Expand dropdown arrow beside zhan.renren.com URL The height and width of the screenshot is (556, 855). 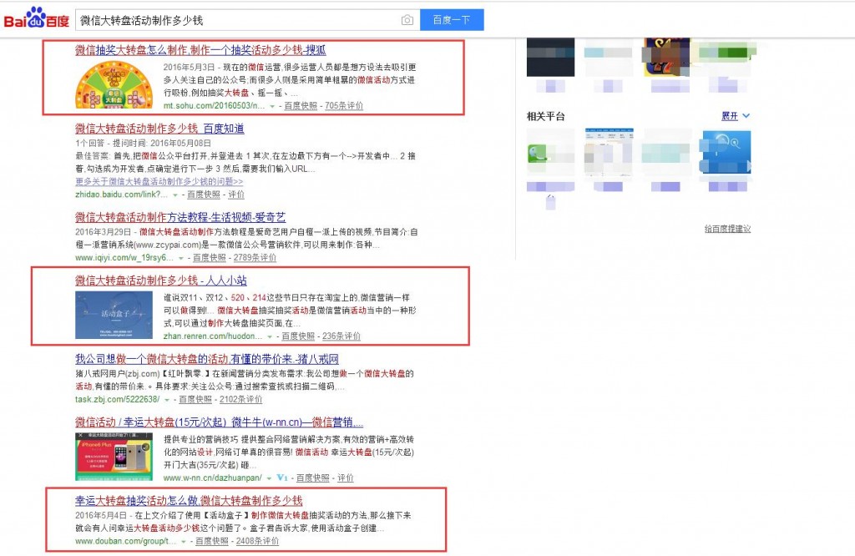point(270,337)
